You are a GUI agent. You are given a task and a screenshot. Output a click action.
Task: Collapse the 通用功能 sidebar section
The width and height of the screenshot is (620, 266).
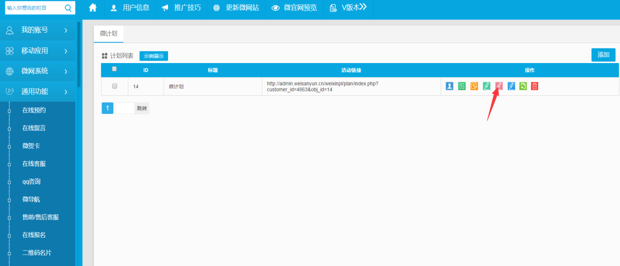point(37,91)
